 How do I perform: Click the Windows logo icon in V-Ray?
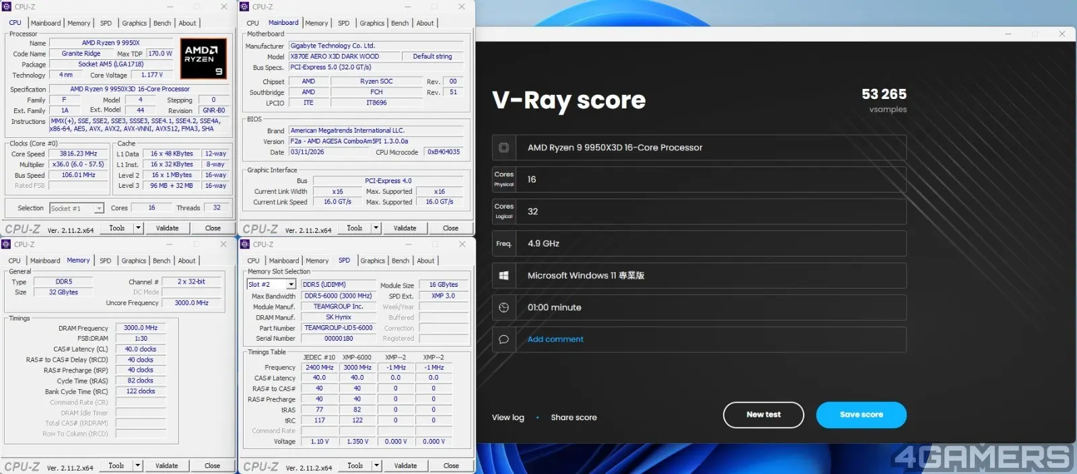click(503, 275)
